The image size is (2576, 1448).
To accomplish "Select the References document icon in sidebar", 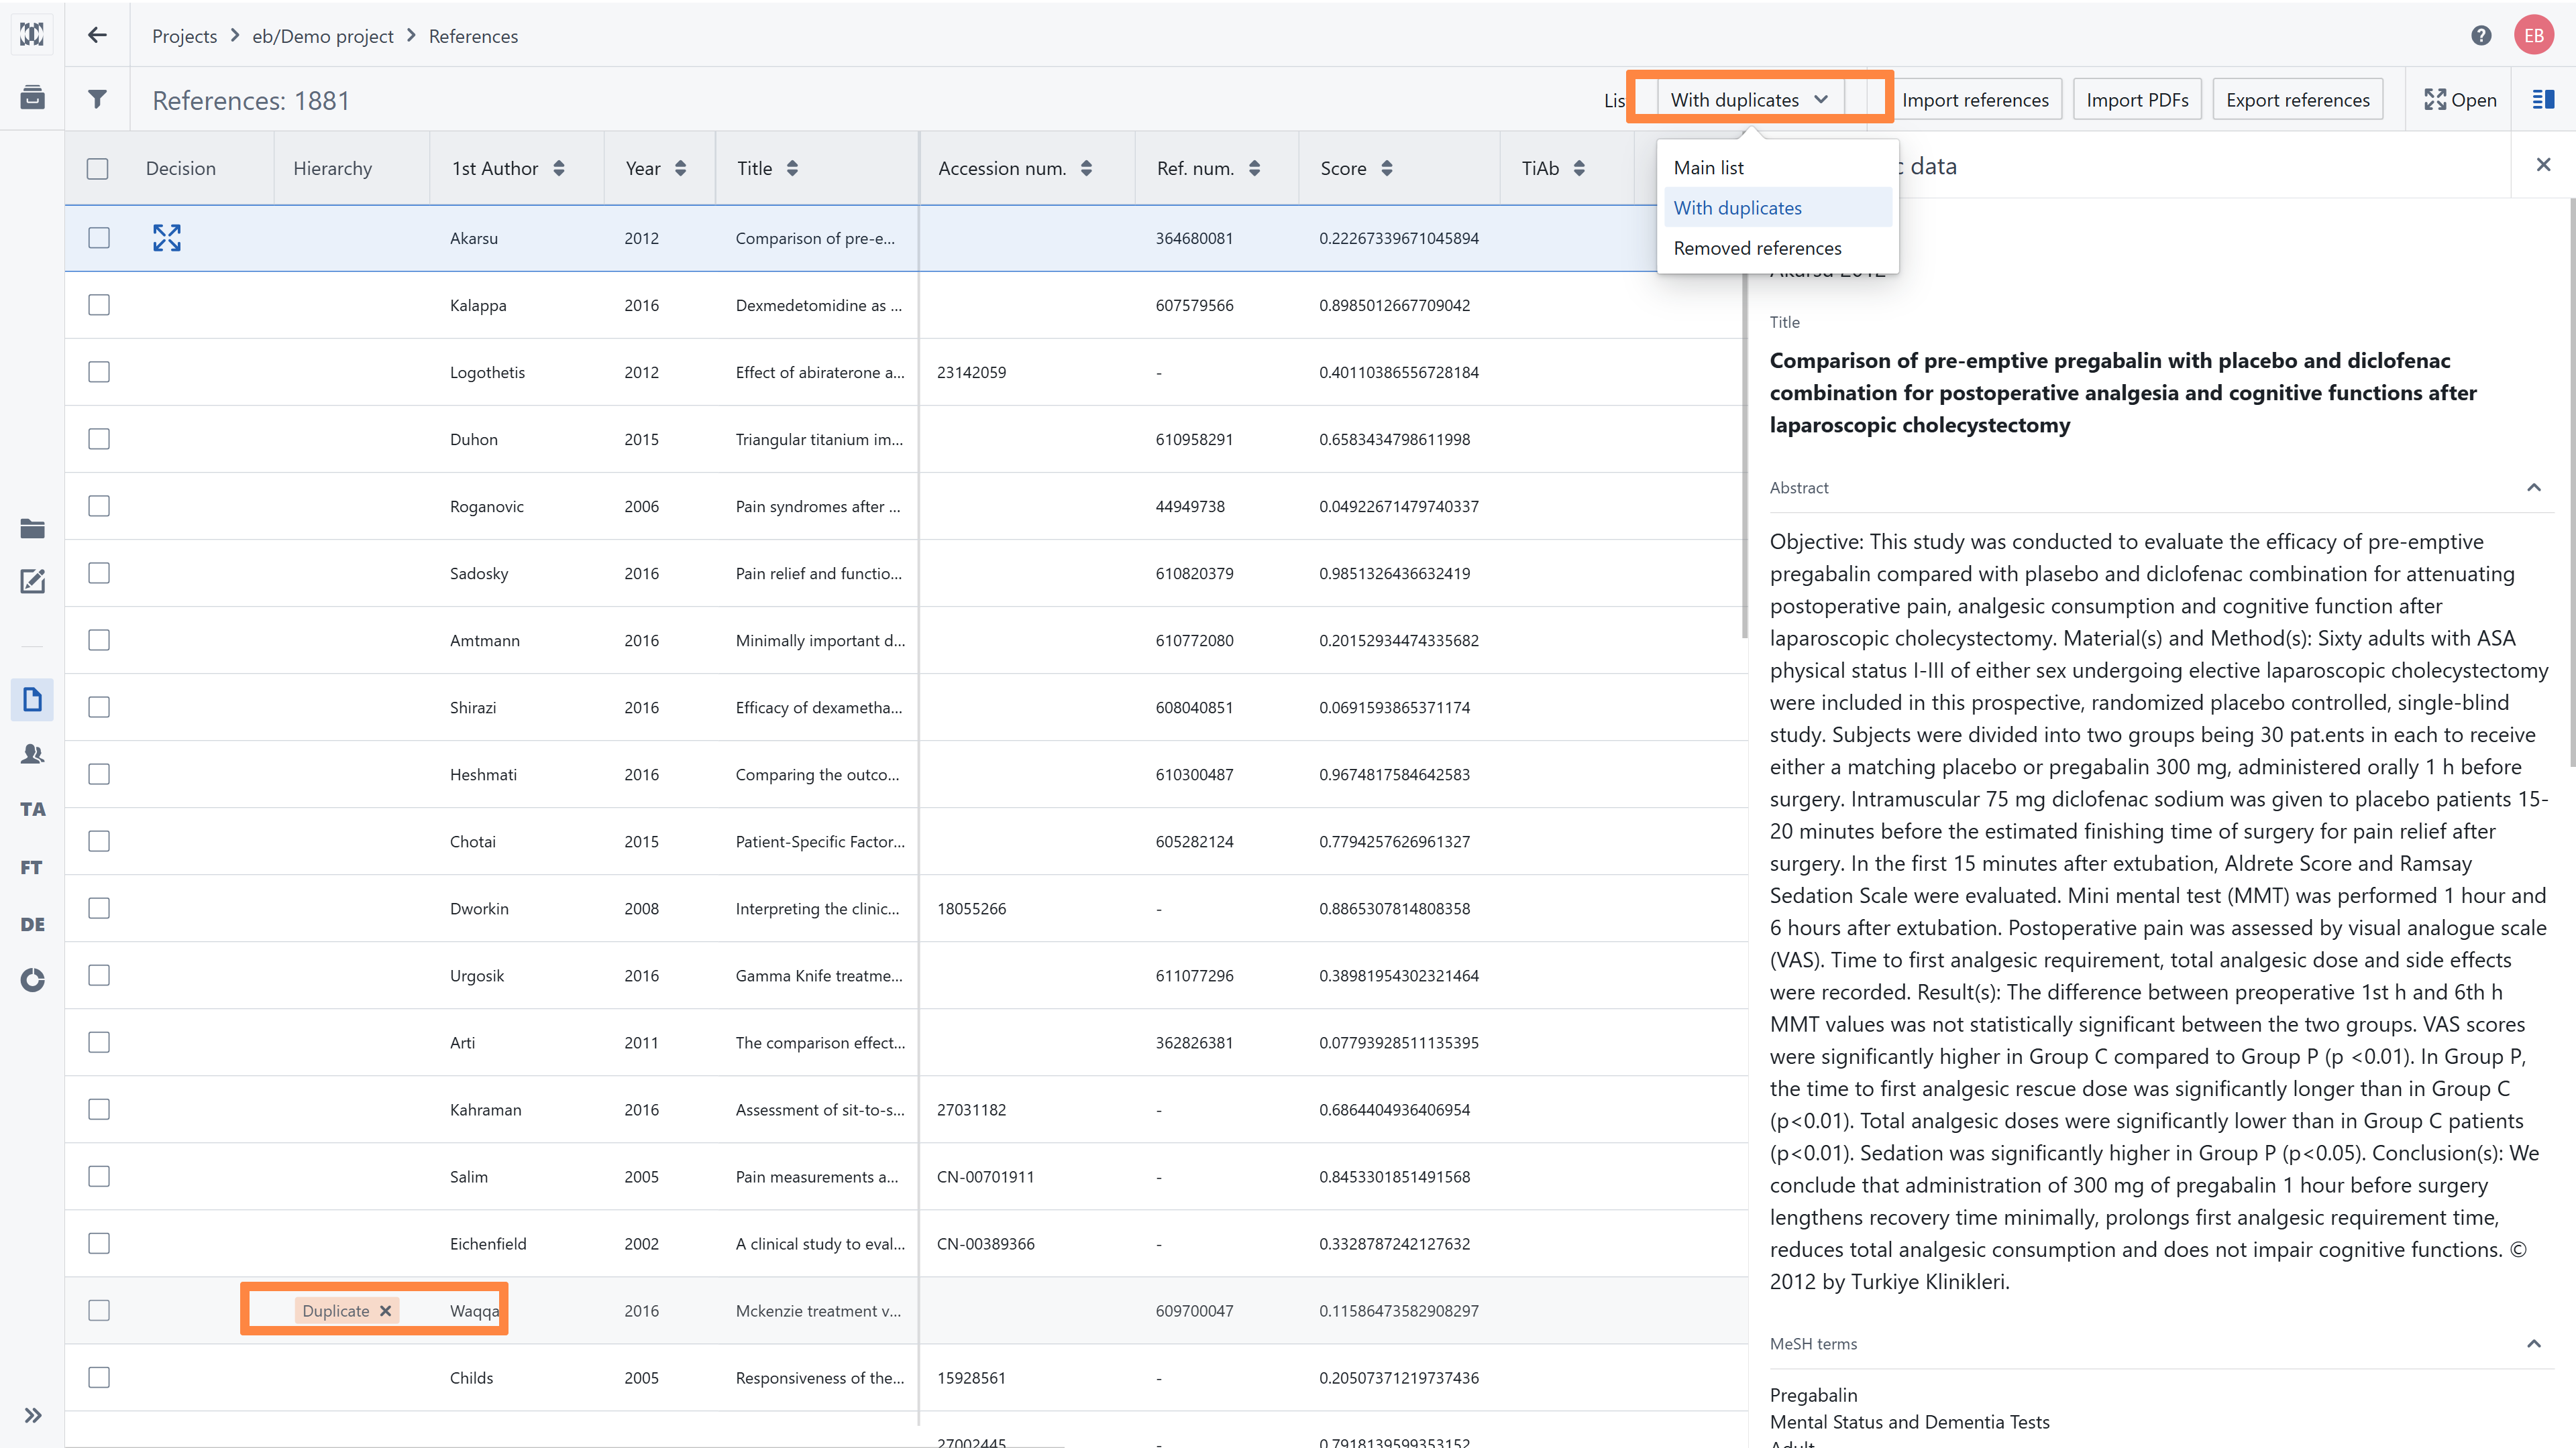I will click(x=32, y=699).
